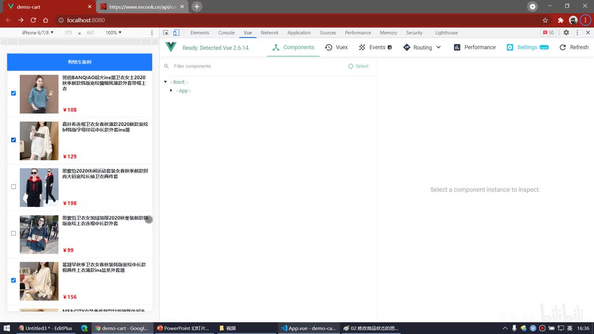The width and height of the screenshot is (594, 334).
Task: Bookmark this page with the star
Action: coord(545,20)
